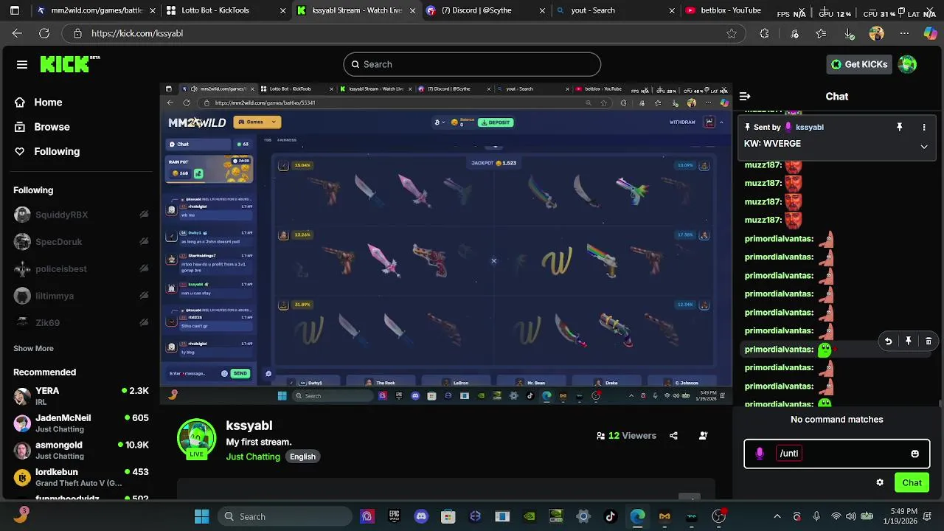Image resolution: width=944 pixels, height=531 pixels.
Task: Delete the highlighted primordialvantas message
Action: click(x=929, y=341)
